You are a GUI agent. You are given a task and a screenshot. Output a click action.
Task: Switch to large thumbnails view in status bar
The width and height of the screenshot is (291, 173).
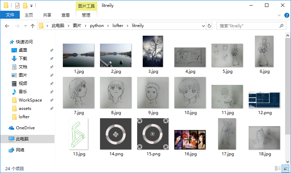[285, 168]
